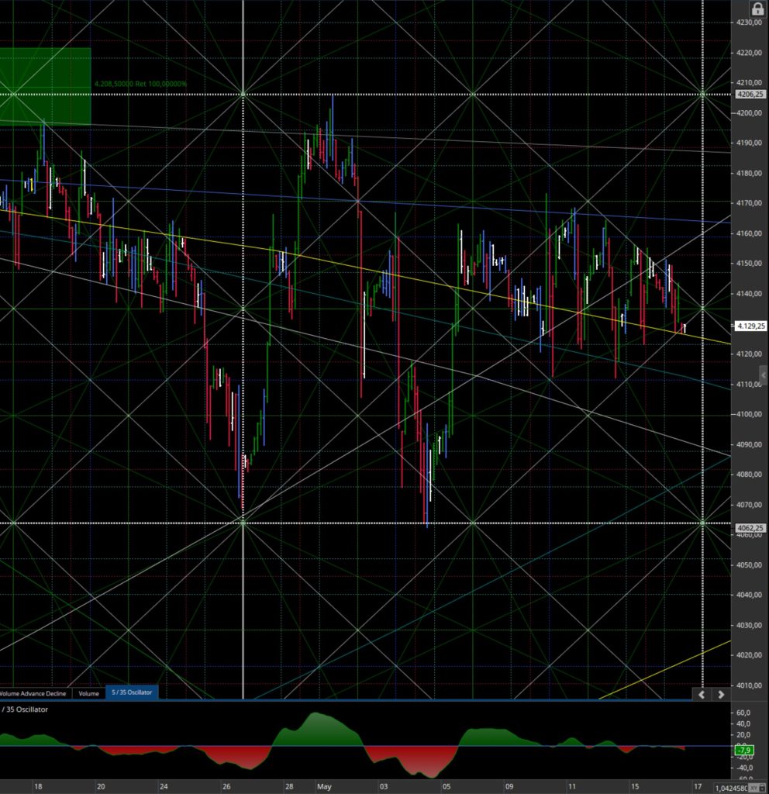The image size is (769, 794).
Task: Click the 'May' label on the time axis
Action: click(x=324, y=786)
